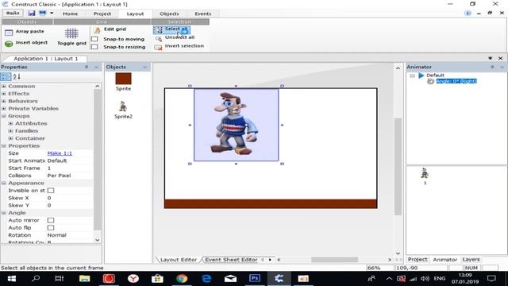The image size is (508, 286).
Task: Switch to Objects ribbon tab
Action: tap(169, 14)
